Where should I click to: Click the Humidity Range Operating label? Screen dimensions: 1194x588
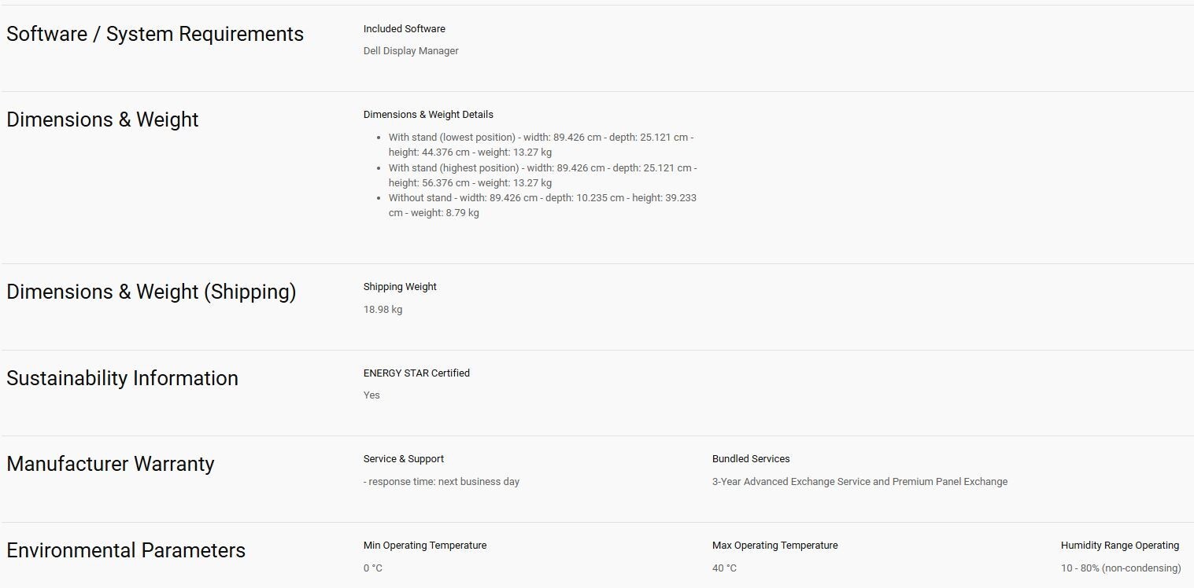(x=1120, y=546)
